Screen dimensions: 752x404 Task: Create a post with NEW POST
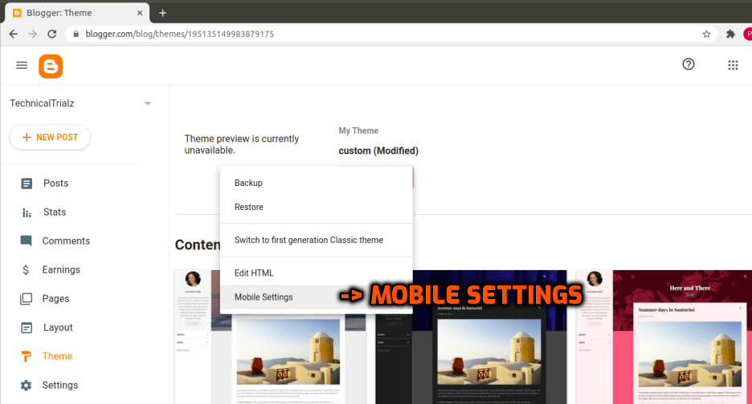pyautogui.click(x=50, y=137)
